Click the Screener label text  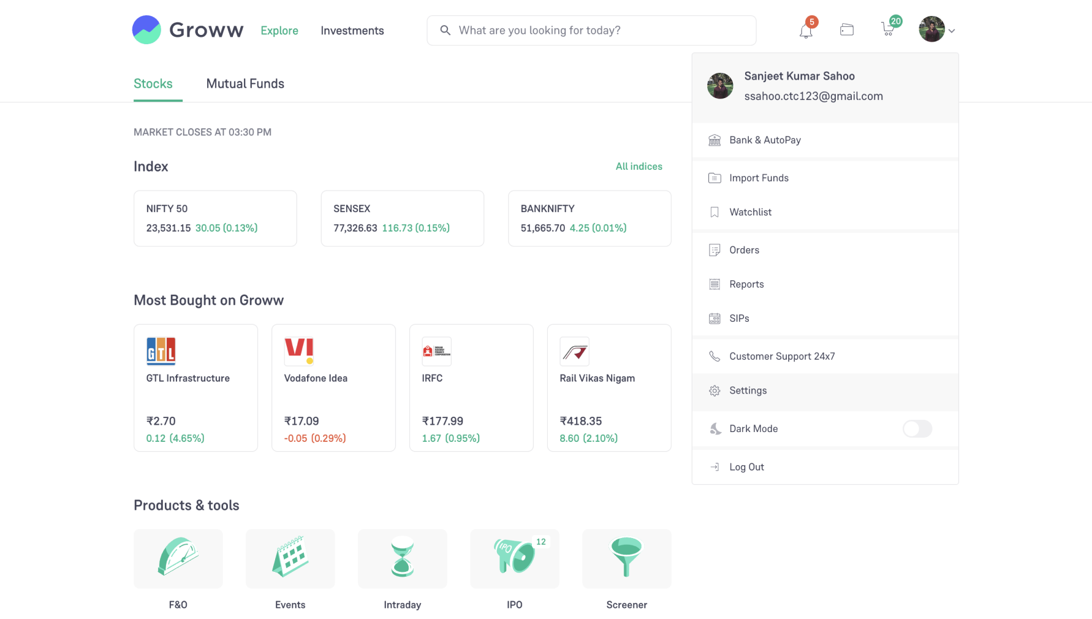pos(627,605)
